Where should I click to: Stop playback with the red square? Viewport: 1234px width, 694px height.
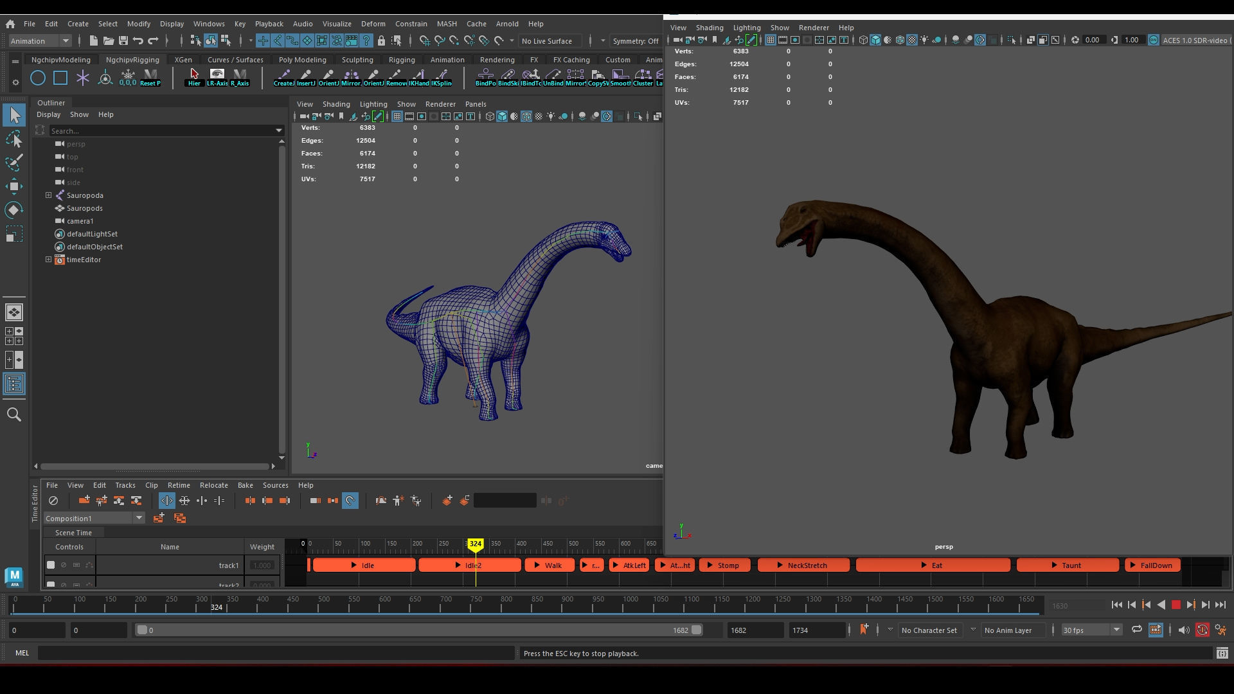pyautogui.click(x=1176, y=605)
